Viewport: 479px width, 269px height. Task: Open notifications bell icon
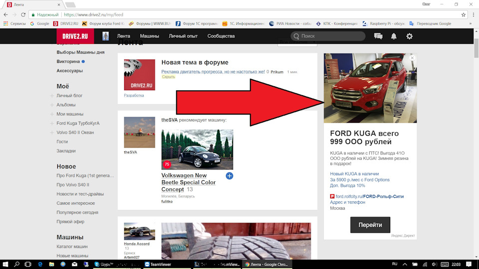pyautogui.click(x=394, y=36)
